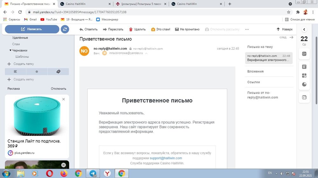Close the second advertisement at bottom left
Viewport: 318px width, 178px height.
[x=64, y=165]
